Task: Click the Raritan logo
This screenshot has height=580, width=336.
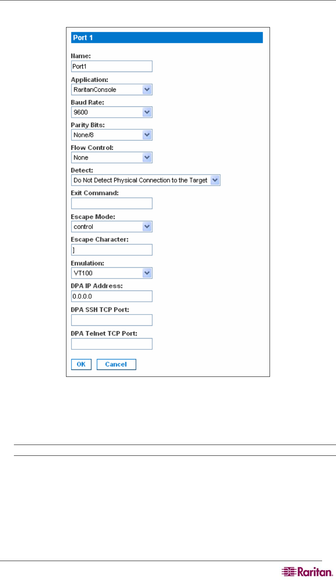Action: (x=307, y=572)
